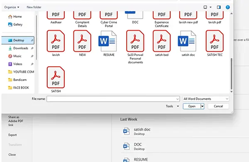Open YOUTUBE COM folder in sidebar
This screenshot has width=249, height=162.
pos(21,72)
